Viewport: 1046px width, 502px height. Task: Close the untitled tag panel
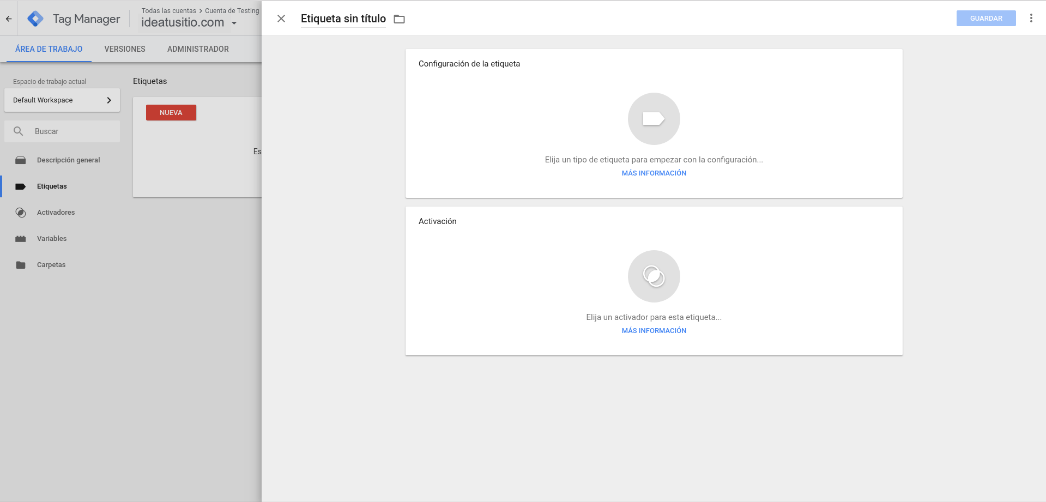(x=281, y=19)
